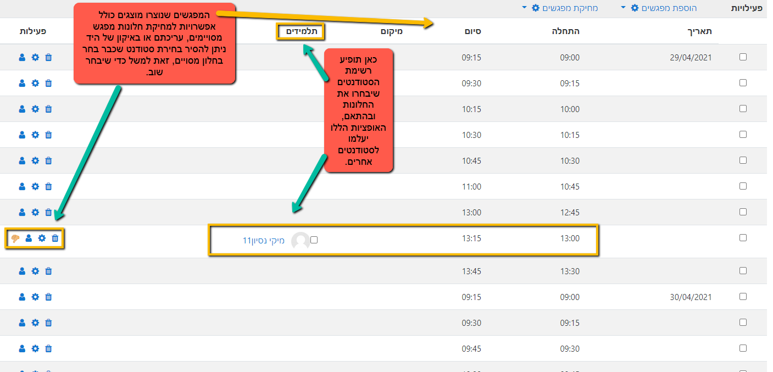Click the התחלה column header
773x372 pixels.
(x=565, y=31)
